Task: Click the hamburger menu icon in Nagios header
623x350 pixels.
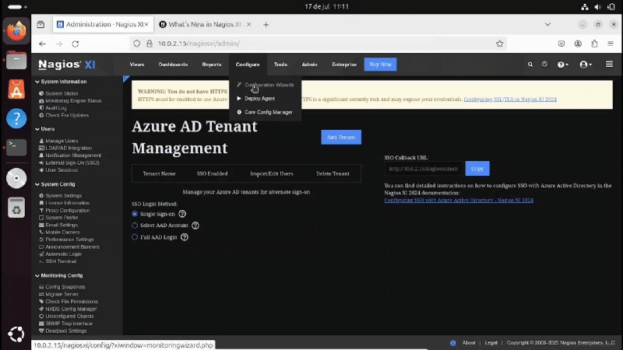Action: click(610, 65)
